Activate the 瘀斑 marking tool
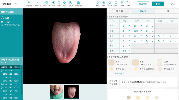Viewport: 179px width, 100px height. (x=54, y=4)
